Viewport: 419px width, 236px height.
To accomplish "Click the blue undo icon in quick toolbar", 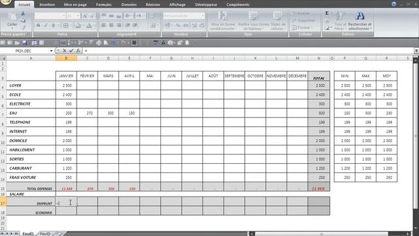I will [113, 43].
